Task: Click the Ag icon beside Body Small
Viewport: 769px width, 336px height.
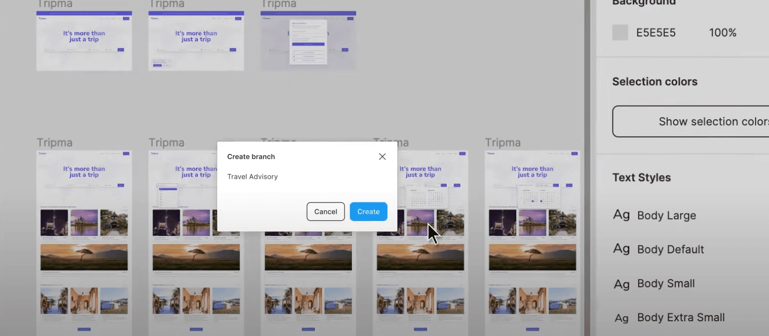Action: tap(621, 284)
